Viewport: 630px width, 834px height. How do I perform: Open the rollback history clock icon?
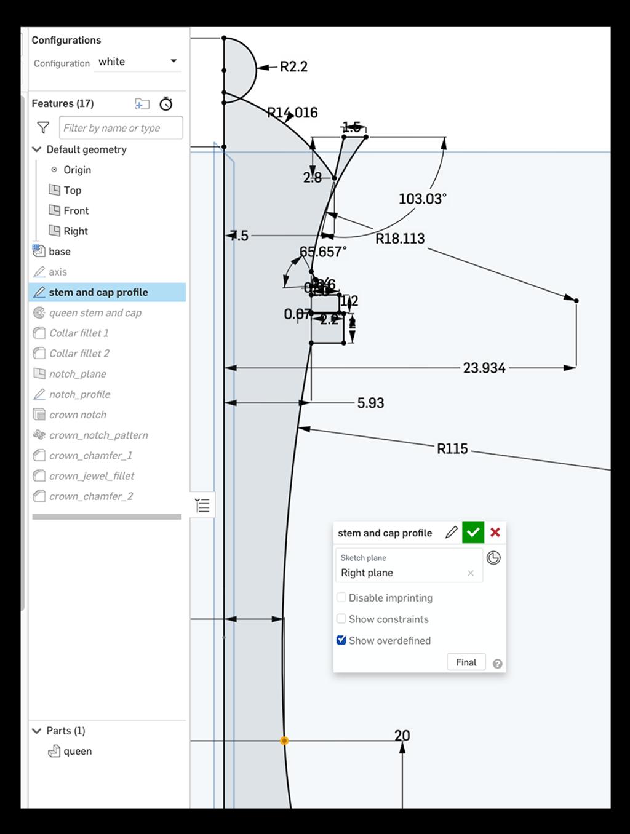click(x=165, y=104)
